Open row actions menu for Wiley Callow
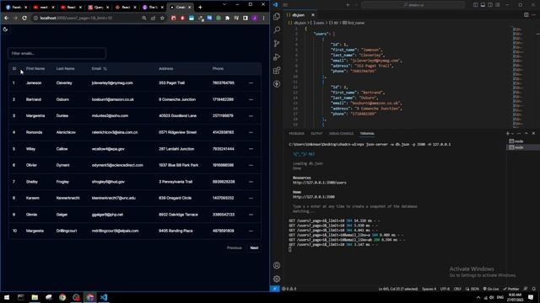The height and width of the screenshot is (303, 540). pos(251,149)
